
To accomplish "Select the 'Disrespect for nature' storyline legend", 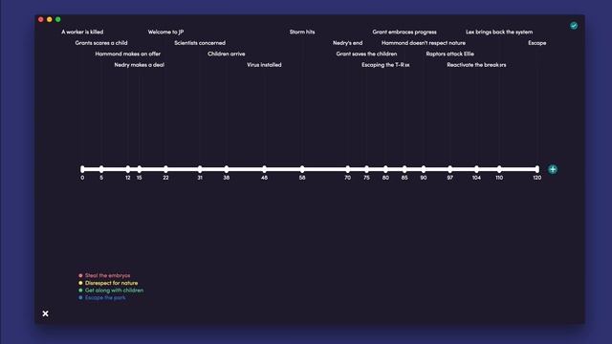I will 111,283.
